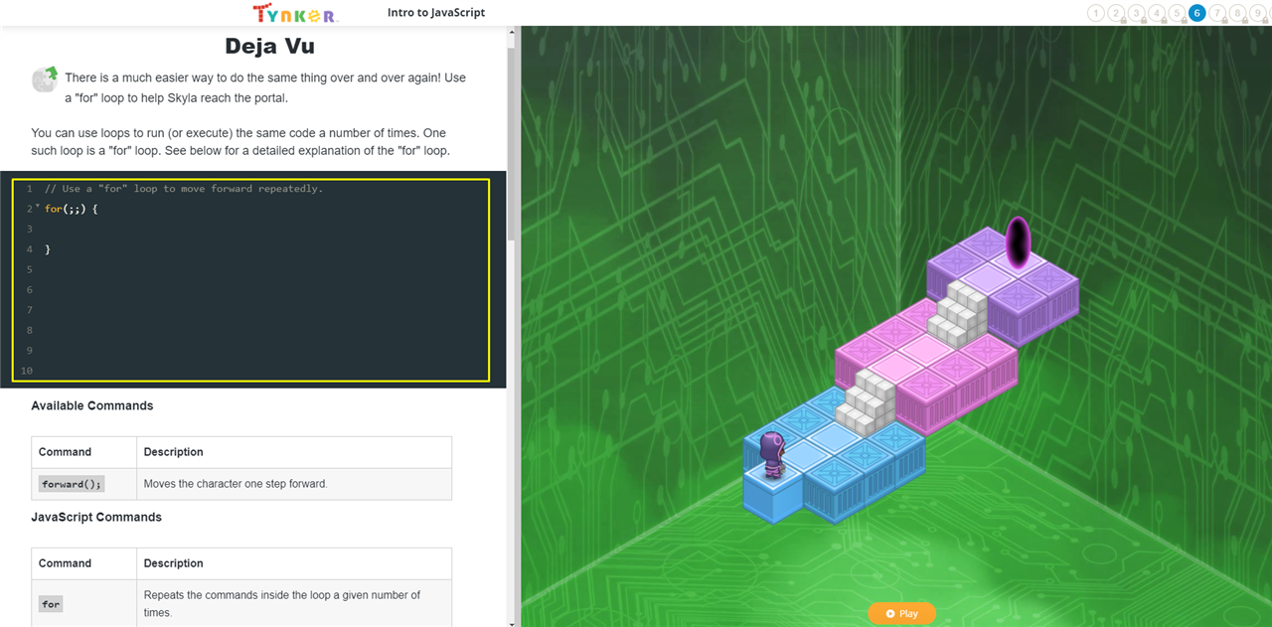Click the JavaScript Commands heading
The height and width of the screenshot is (627, 1272).
click(96, 517)
